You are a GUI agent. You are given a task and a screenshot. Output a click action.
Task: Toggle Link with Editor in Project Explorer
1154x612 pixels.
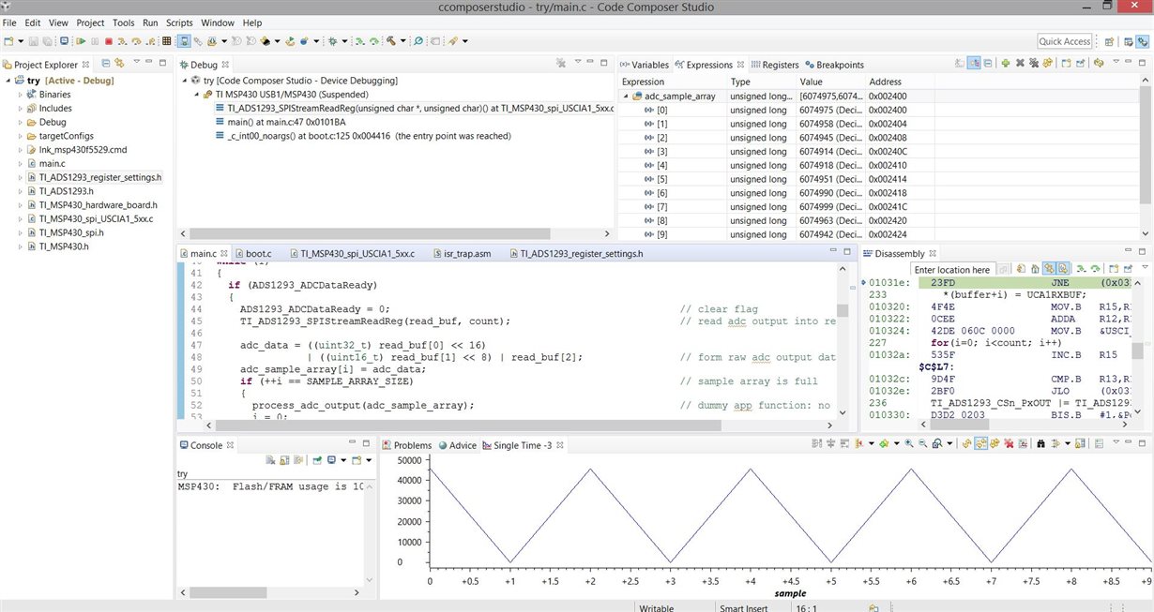pyautogui.click(x=120, y=64)
